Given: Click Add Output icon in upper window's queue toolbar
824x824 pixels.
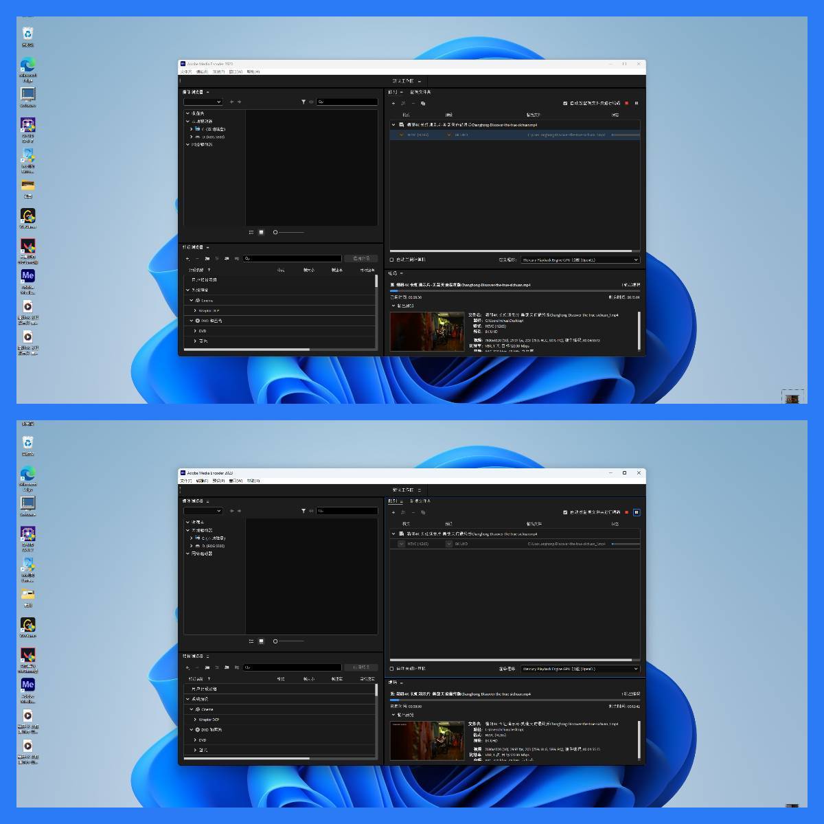Looking at the screenshot, I should coord(403,103).
